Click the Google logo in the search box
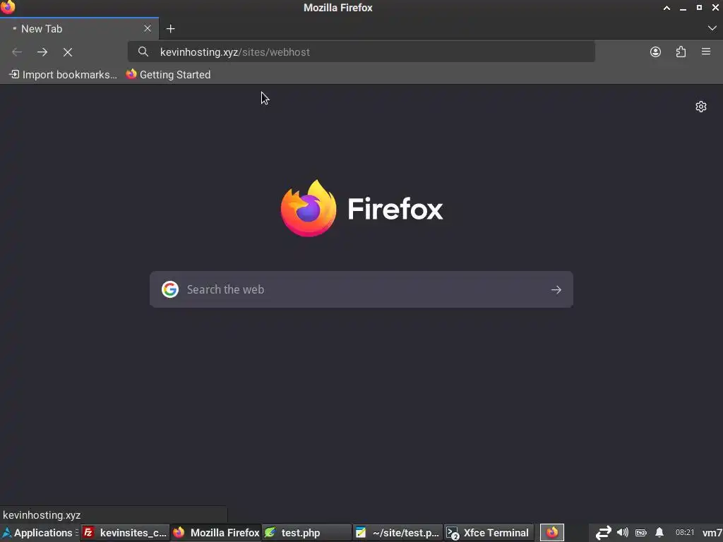723x542 pixels. click(x=170, y=289)
